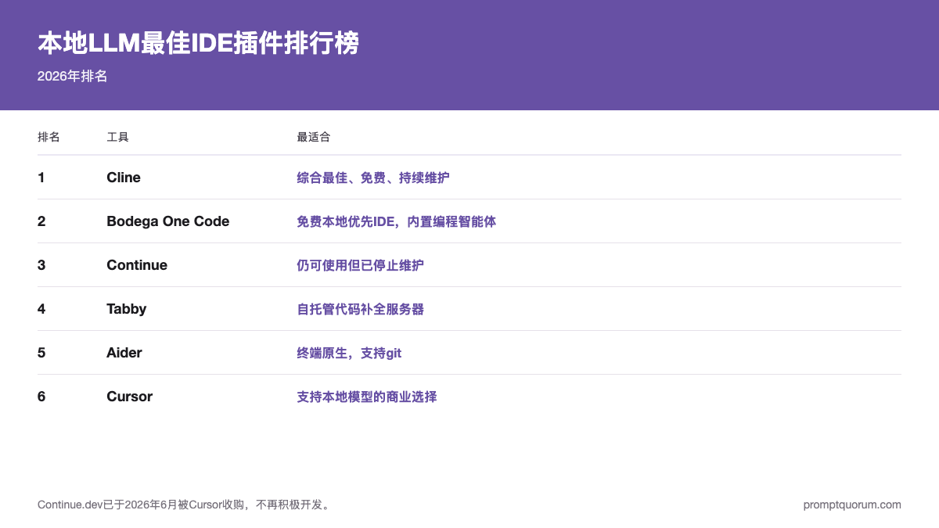Click the promptquorum.com source label

coord(852,505)
